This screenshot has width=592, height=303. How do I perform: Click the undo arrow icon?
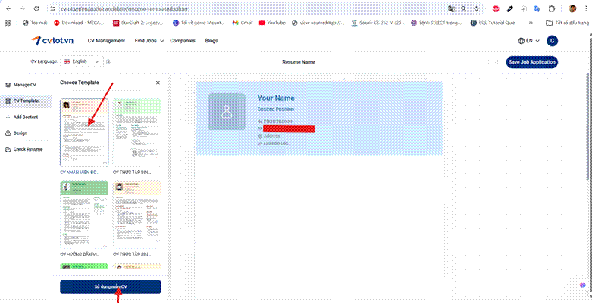click(x=488, y=61)
